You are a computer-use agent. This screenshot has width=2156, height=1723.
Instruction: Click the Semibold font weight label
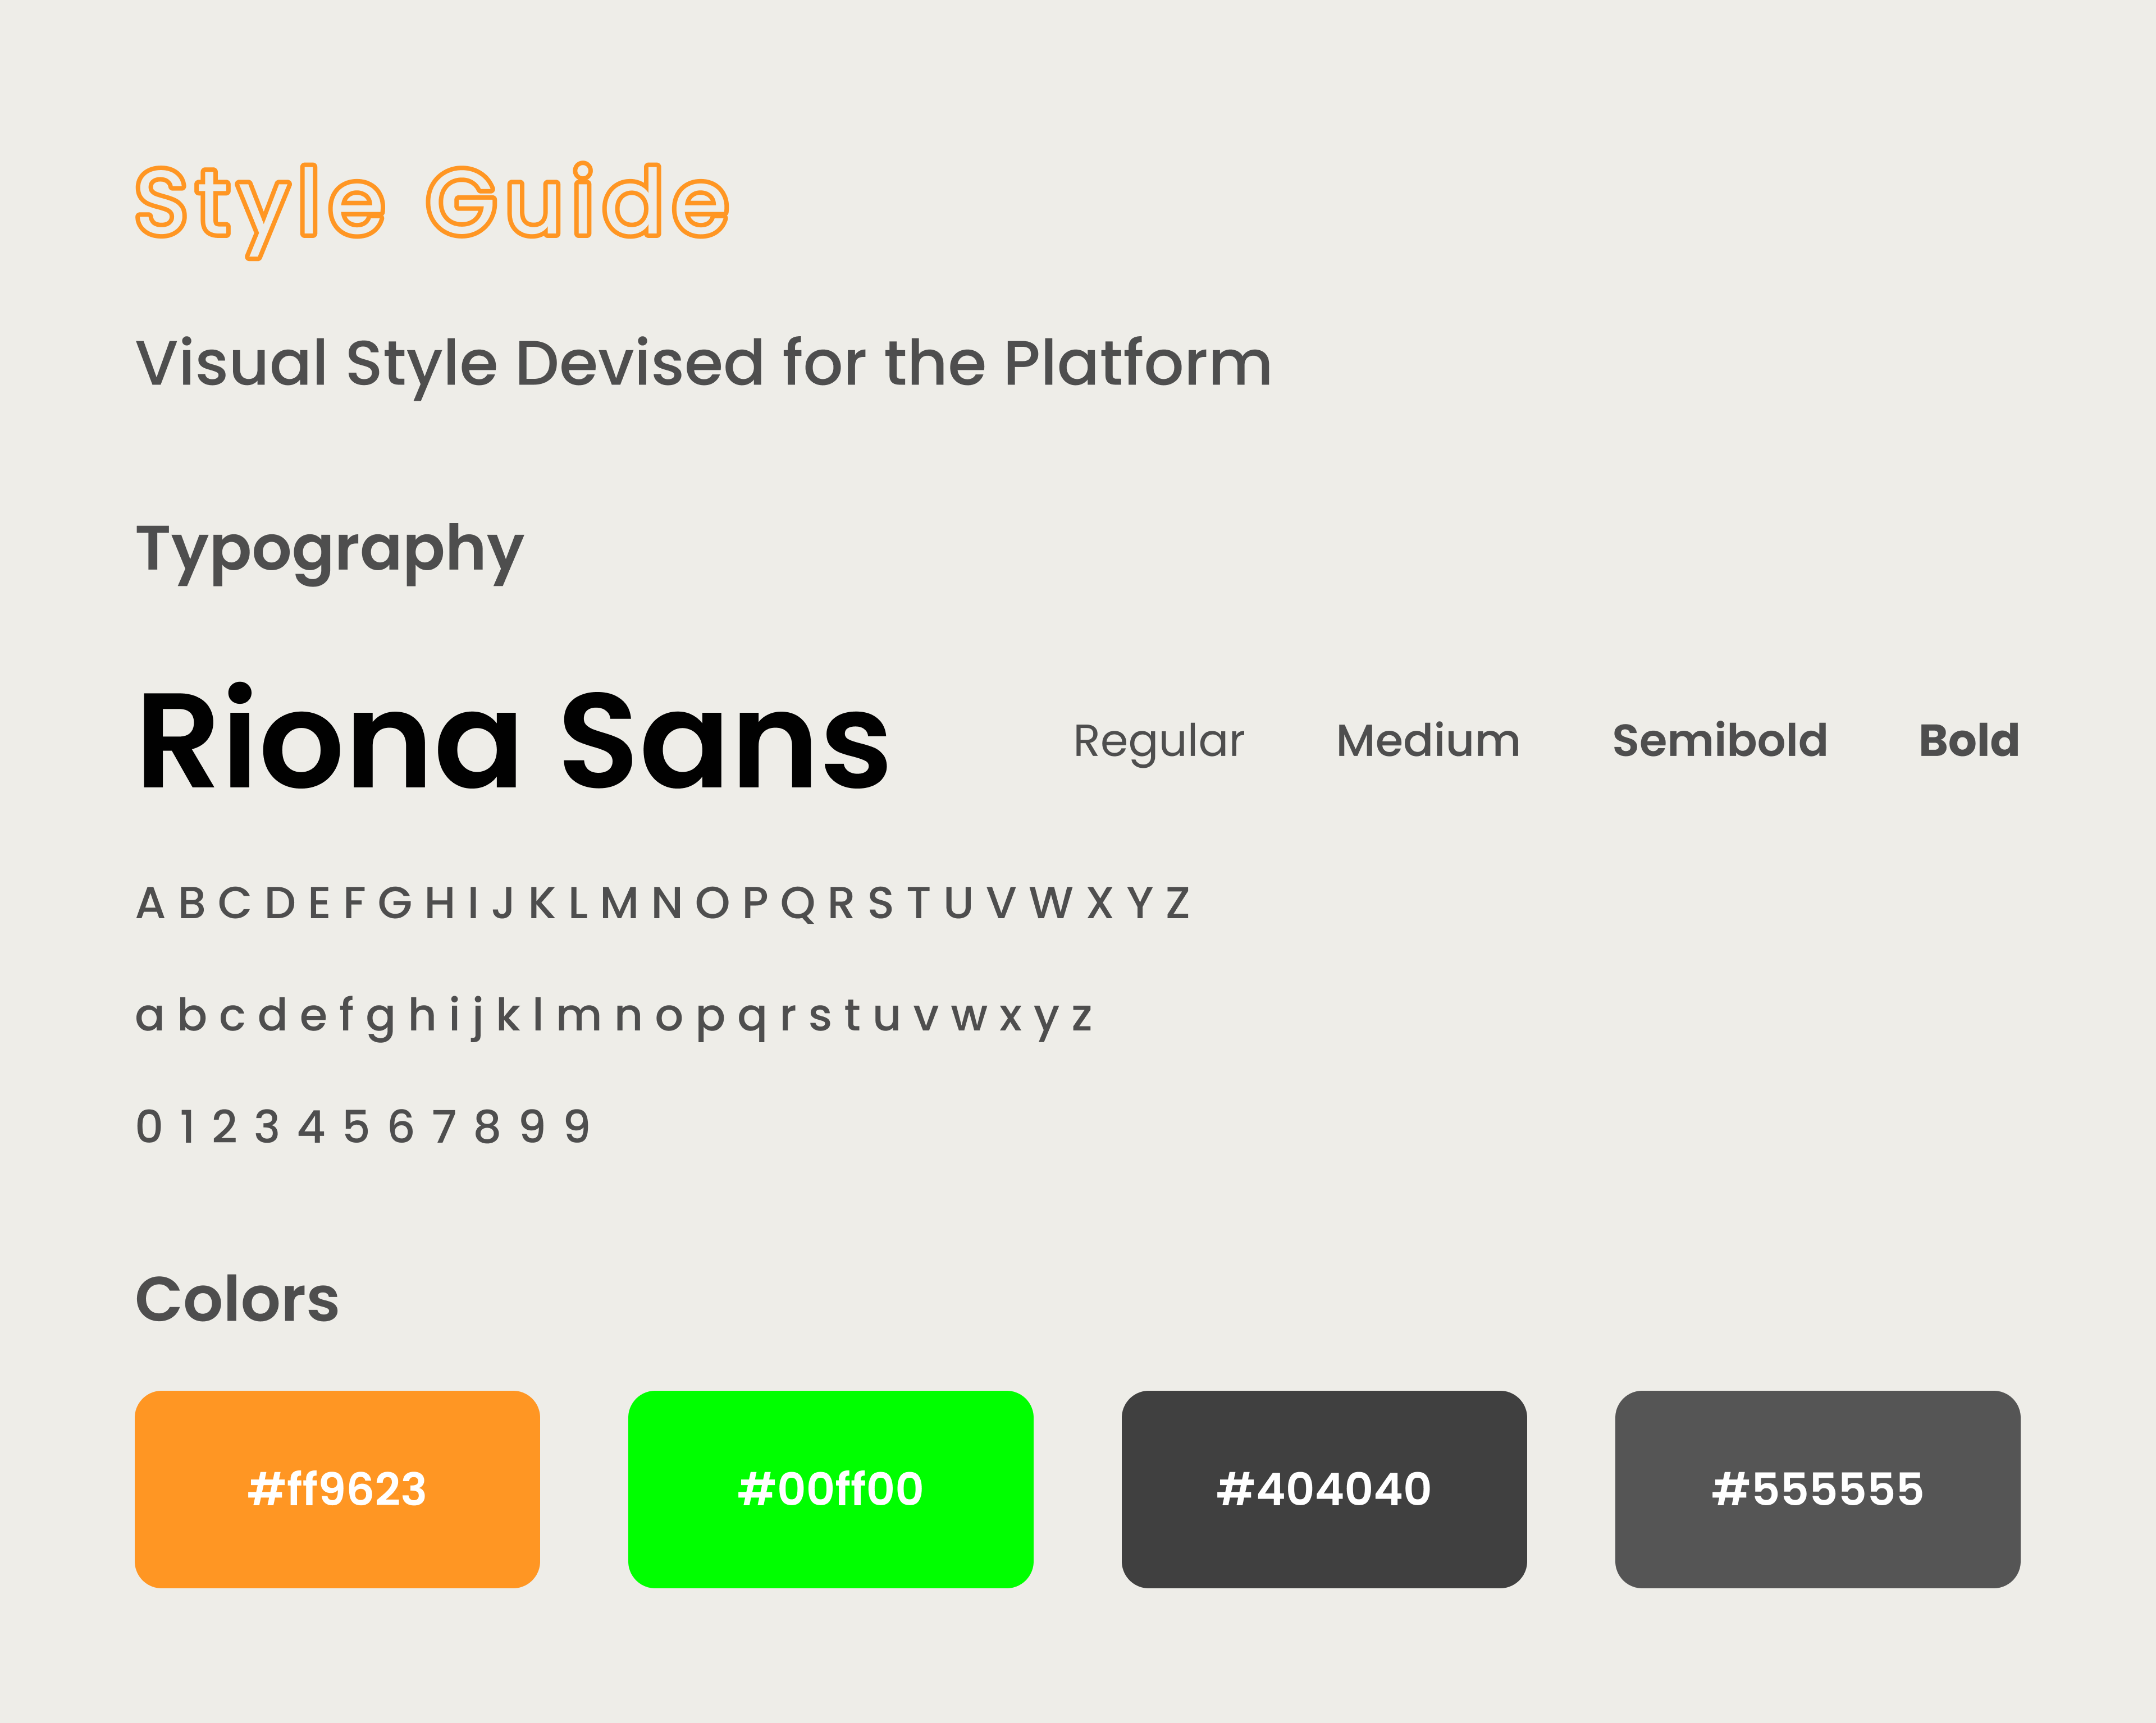click(1719, 741)
